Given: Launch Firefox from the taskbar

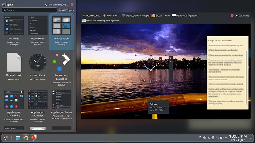Looking at the screenshot, I should click(34, 138).
